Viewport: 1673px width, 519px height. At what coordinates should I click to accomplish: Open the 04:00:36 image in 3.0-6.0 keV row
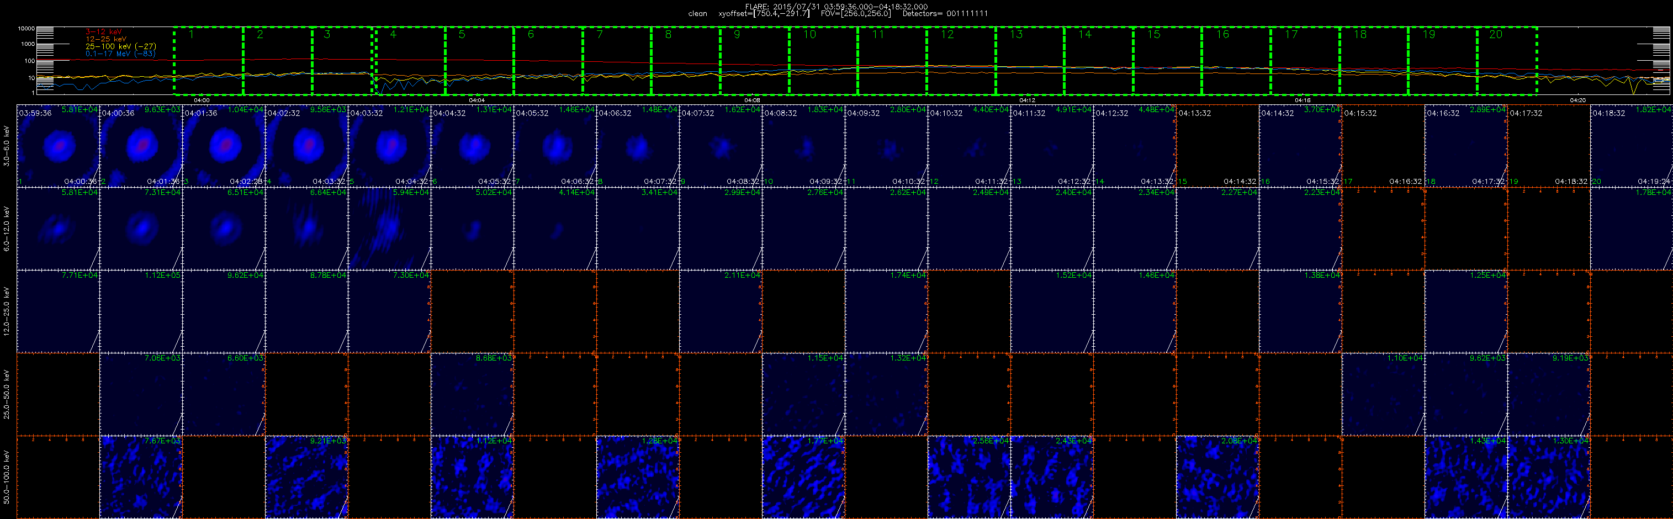[141, 146]
